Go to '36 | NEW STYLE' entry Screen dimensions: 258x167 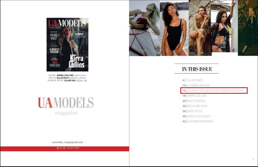click(192, 111)
